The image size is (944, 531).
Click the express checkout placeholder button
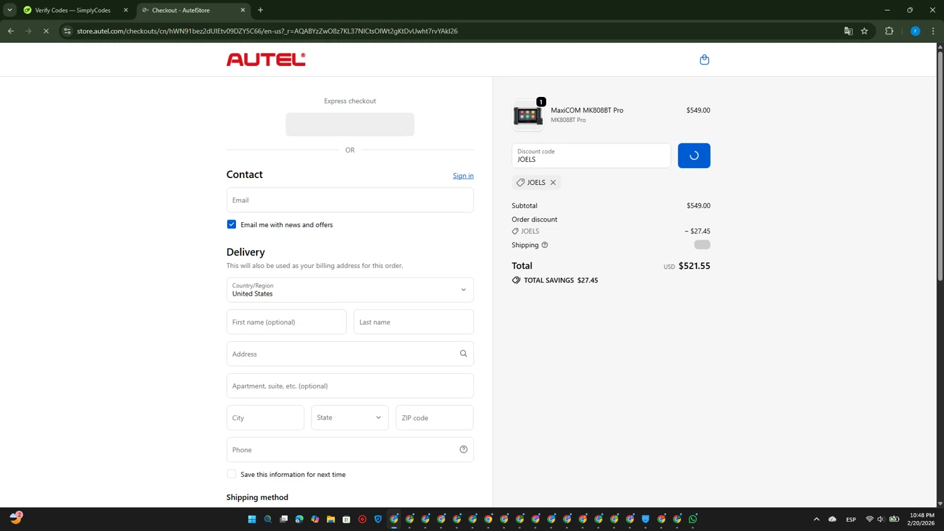click(x=350, y=125)
